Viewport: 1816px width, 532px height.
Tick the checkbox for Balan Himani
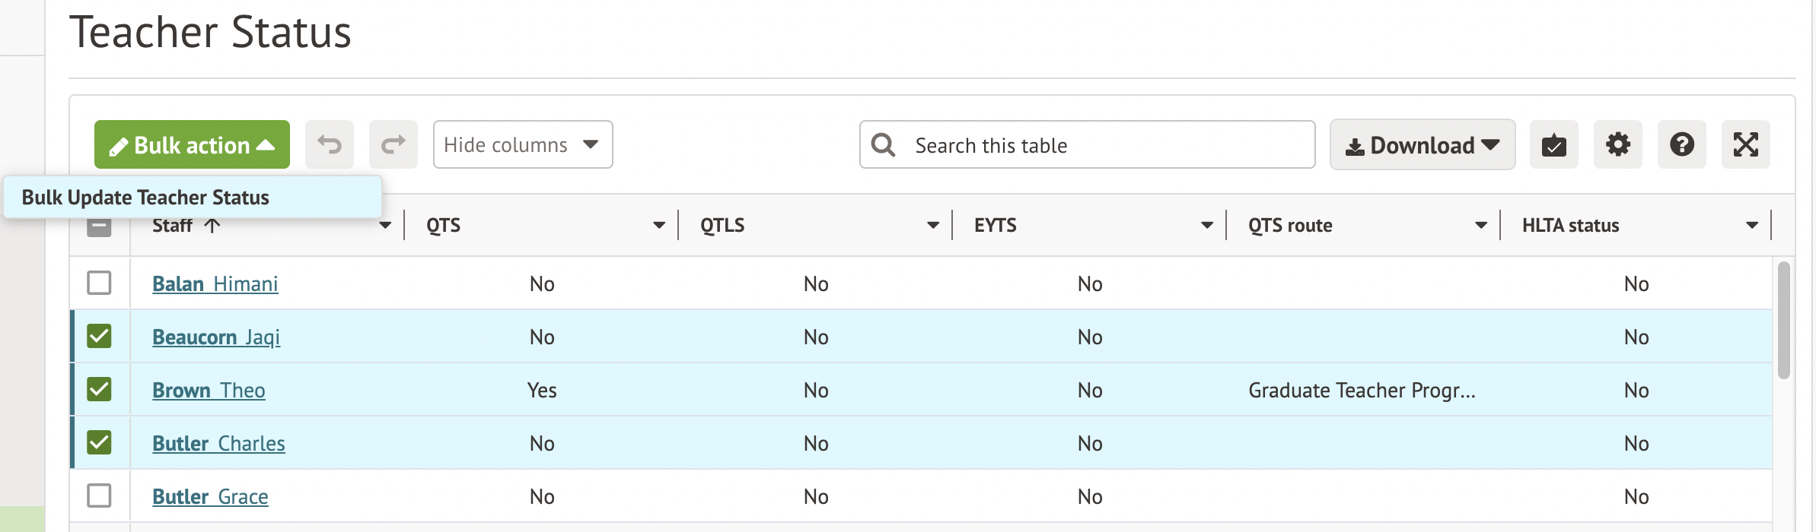(99, 283)
